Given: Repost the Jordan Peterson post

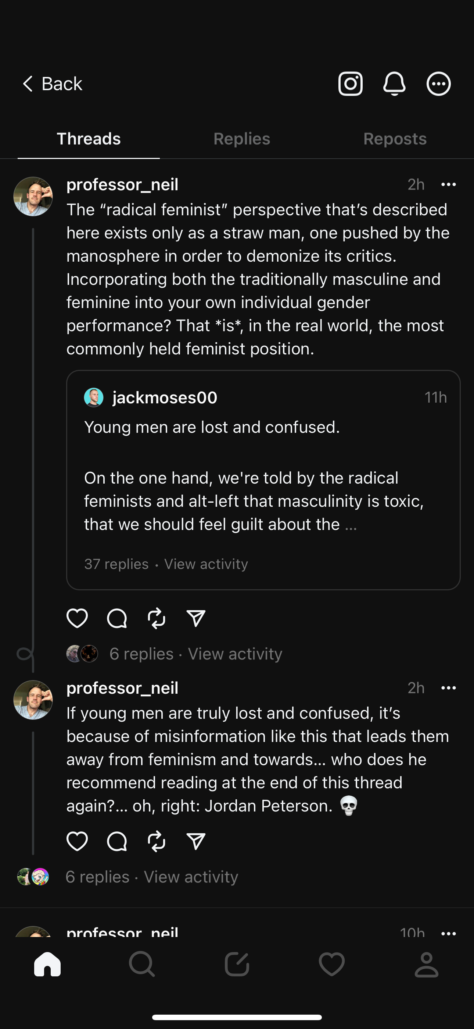Looking at the screenshot, I should click(x=157, y=841).
